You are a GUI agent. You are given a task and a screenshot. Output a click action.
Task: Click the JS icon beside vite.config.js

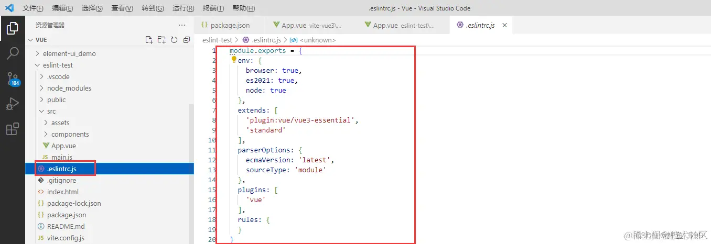[x=41, y=238]
